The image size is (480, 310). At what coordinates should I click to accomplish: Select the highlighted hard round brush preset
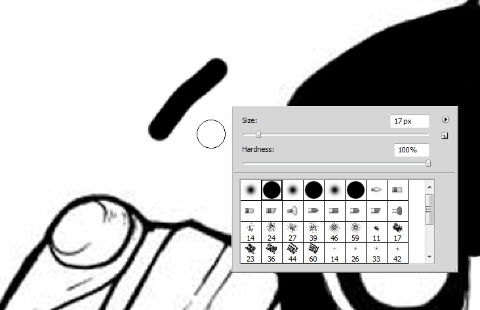[x=272, y=190]
